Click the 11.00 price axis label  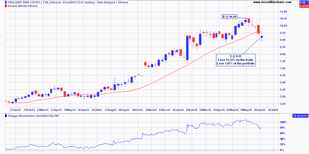pyautogui.click(x=283, y=12)
